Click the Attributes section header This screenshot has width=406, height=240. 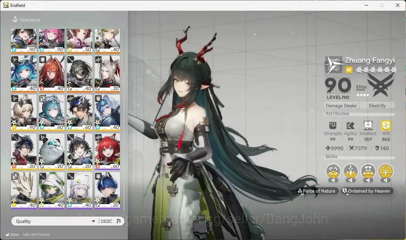[x=337, y=113]
